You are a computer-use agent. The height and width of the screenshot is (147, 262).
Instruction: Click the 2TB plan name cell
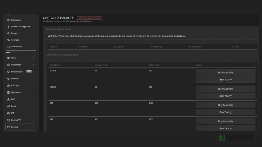point(51,119)
